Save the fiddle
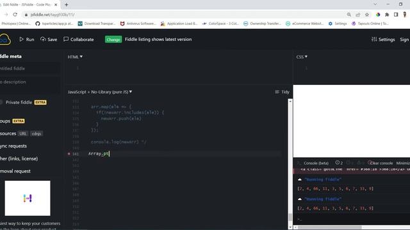Viewport: 410px width, 230px height. coord(49,40)
